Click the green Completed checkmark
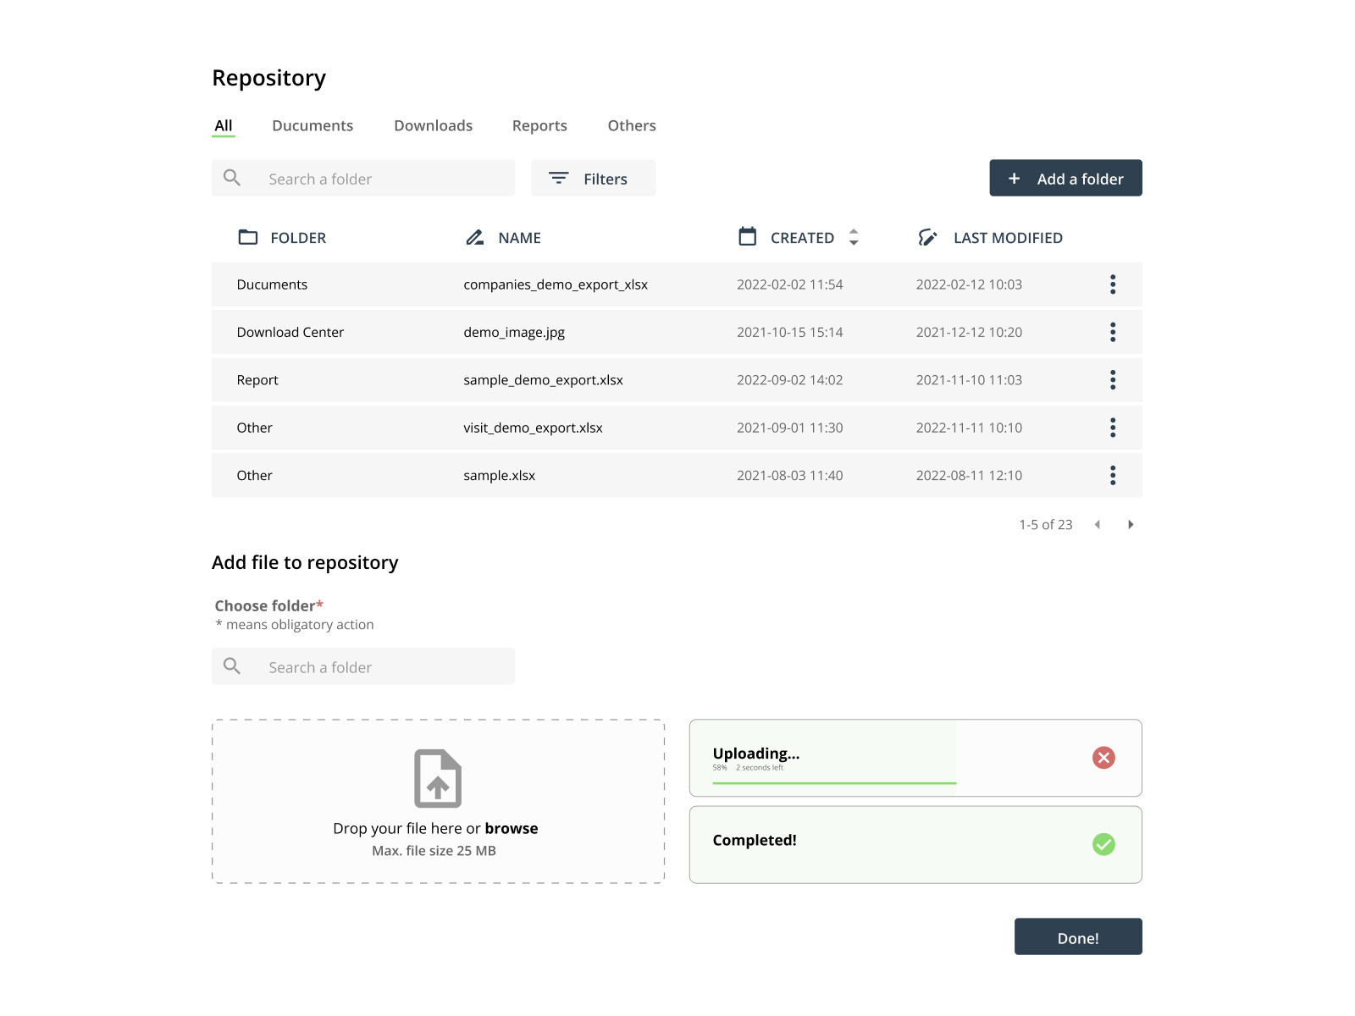 1103,843
